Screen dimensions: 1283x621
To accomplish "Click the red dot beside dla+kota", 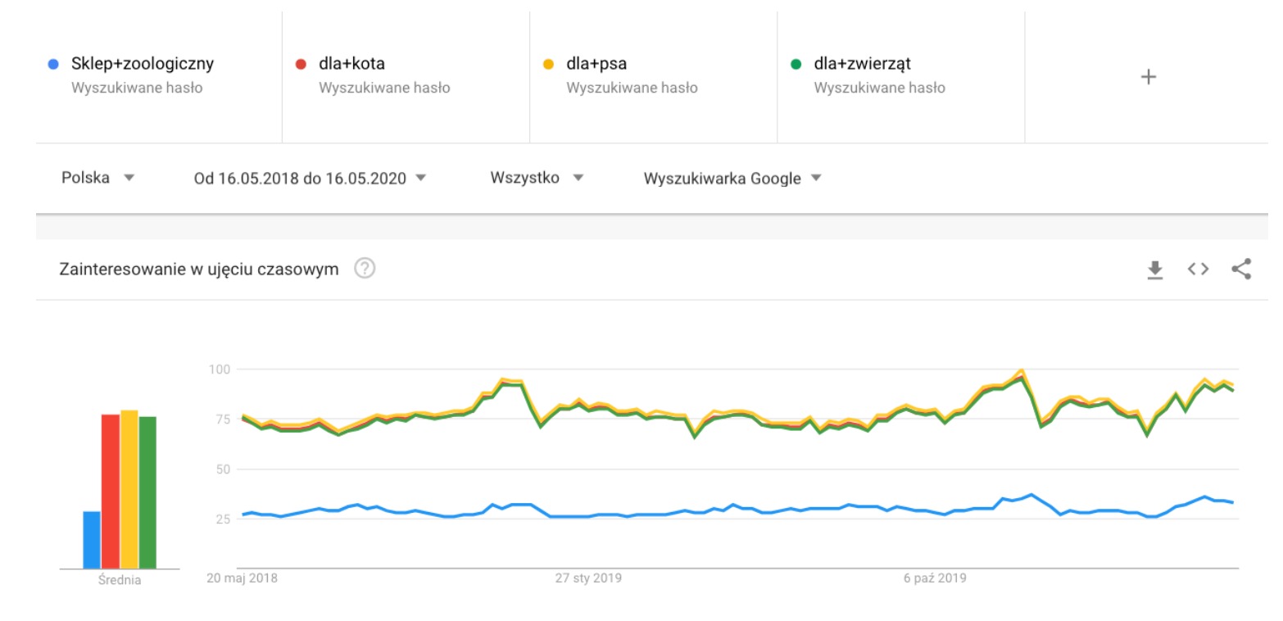I will [301, 64].
